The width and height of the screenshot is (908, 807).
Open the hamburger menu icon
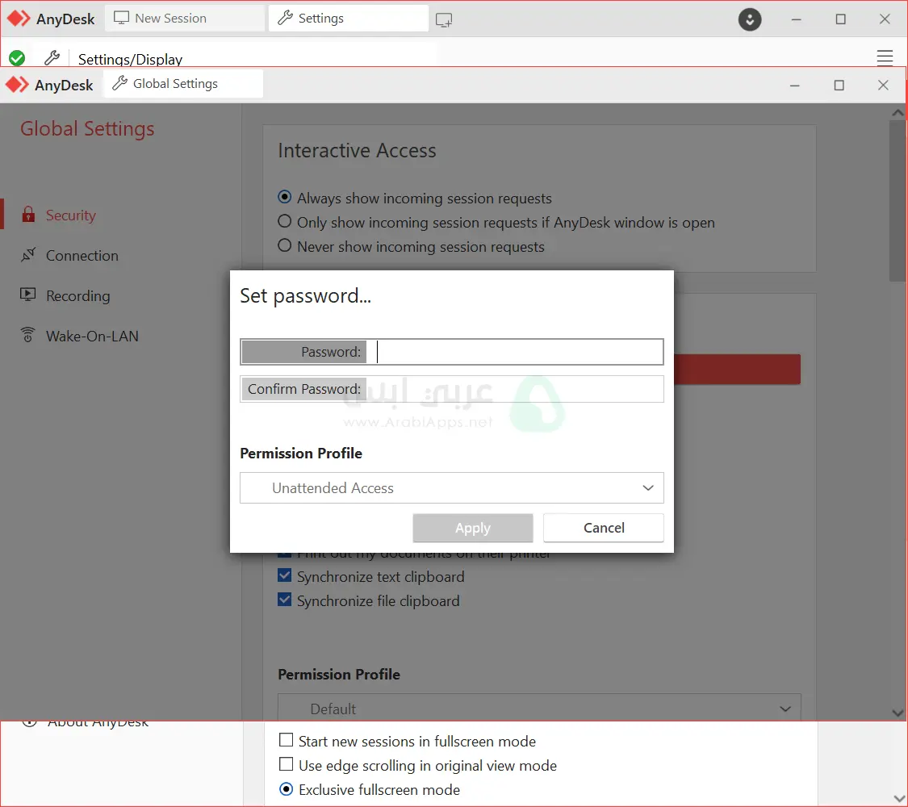click(x=885, y=57)
